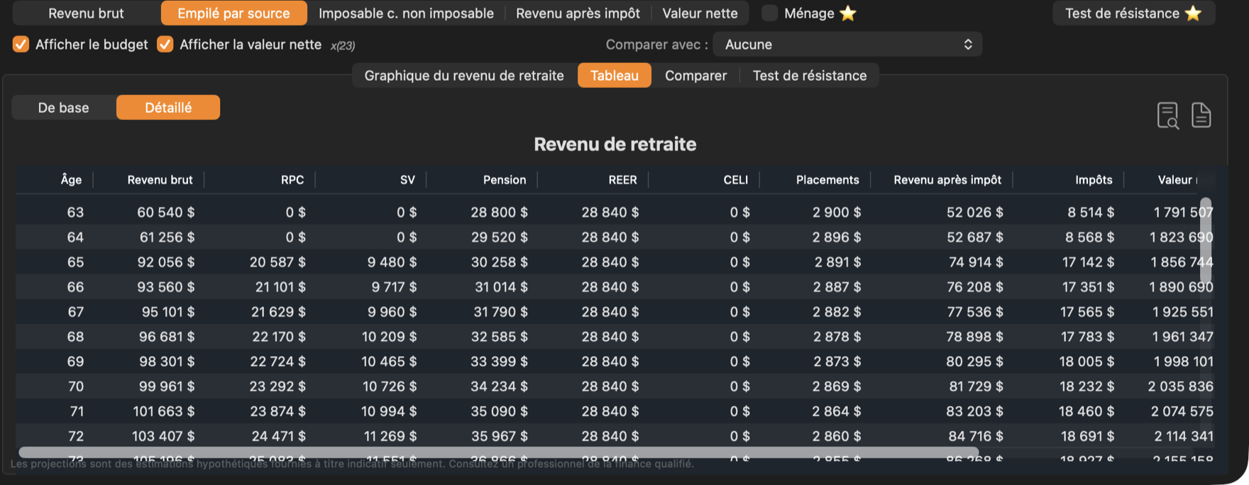Screen dimensions: 1249x485
Task: Click the REER column header
Action: tap(622, 179)
